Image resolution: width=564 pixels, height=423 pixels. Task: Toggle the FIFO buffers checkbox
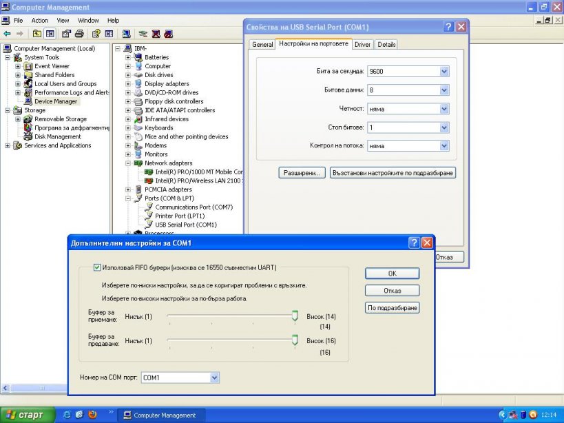pyautogui.click(x=96, y=267)
